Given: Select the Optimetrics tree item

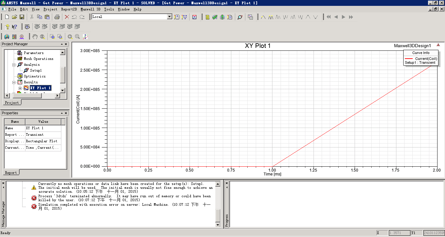Looking at the screenshot, I should pyautogui.click(x=35, y=76).
